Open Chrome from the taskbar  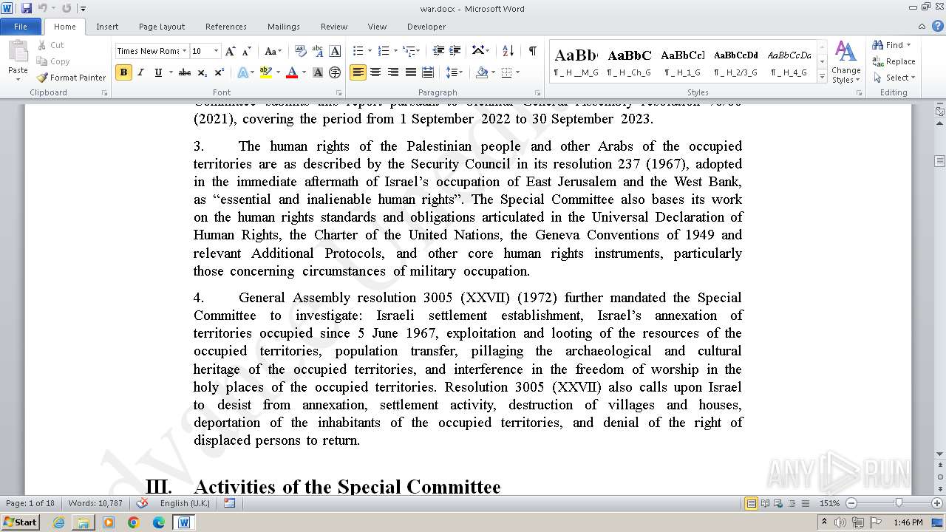[134, 522]
